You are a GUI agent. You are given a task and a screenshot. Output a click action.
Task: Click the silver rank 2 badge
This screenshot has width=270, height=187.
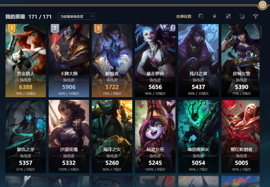pyautogui.click(x=55, y=28)
